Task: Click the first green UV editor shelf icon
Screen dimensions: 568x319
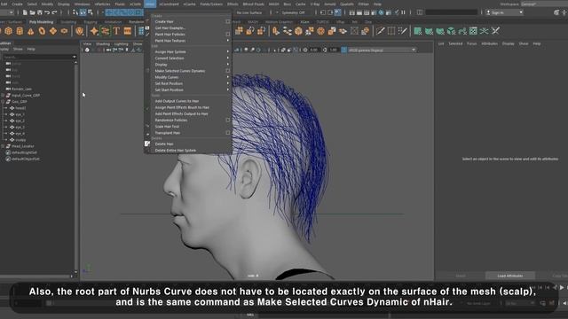Action: [418, 31]
